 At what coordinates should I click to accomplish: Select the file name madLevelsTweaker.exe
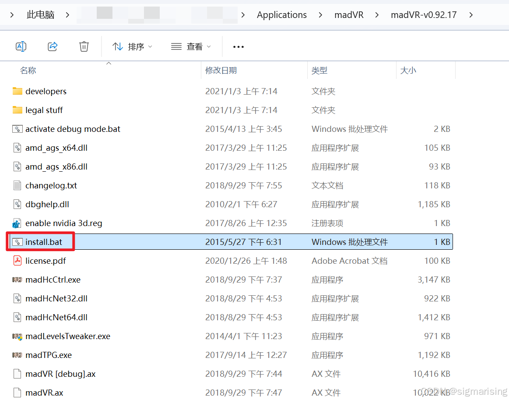[68, 336]
